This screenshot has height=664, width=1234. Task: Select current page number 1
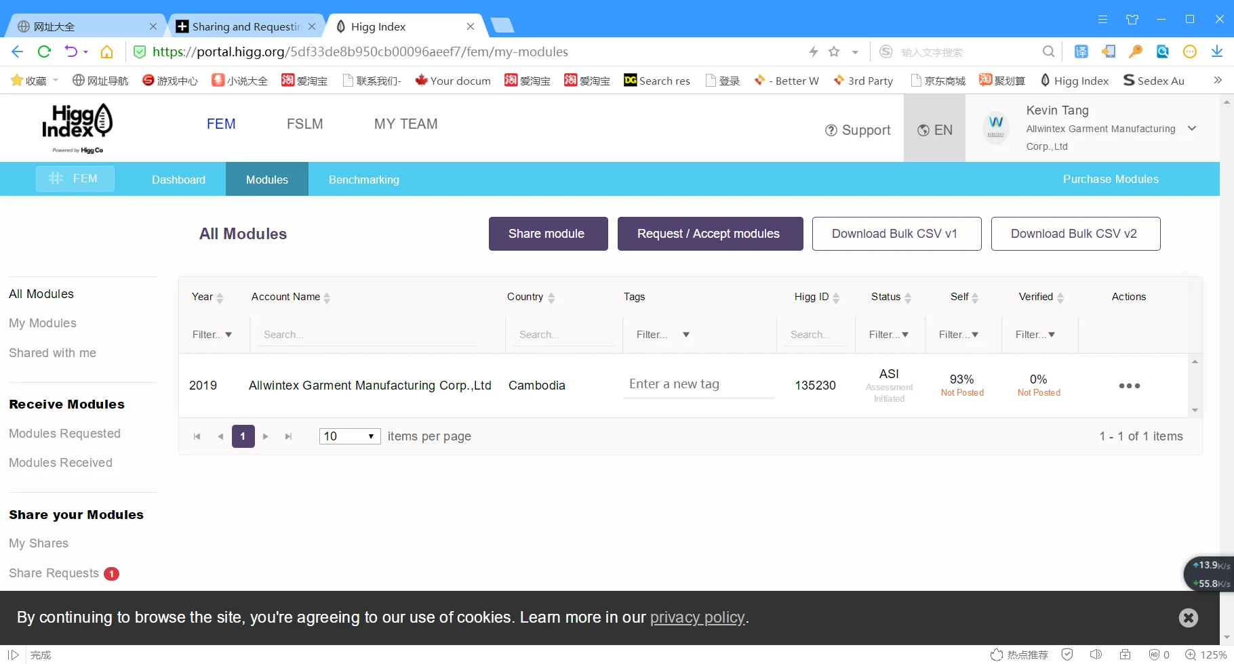(243, 436)
